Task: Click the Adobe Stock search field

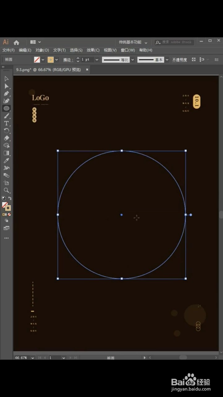Action: point(174,42)
